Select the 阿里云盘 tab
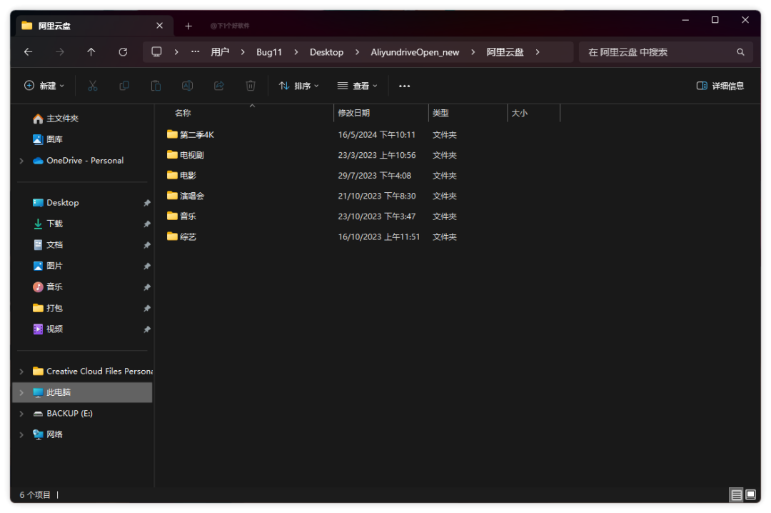 pyautogui.click(x=95, y=26)
